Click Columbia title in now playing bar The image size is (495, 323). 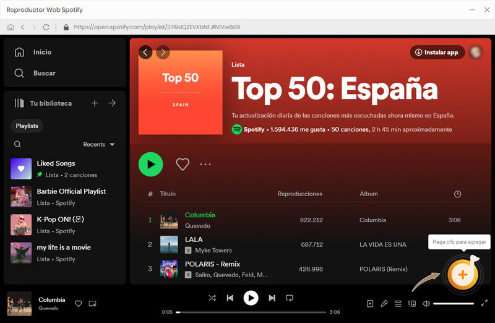[x=52, y=300]
